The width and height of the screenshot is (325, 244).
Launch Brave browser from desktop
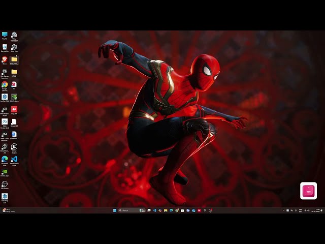(x=5, y=60)
